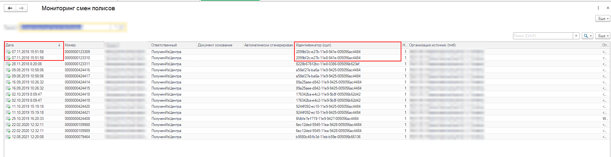The height and width of the screenshot is (157, 611).
Task: Click the forward navigation arrow
Action: 22,8
